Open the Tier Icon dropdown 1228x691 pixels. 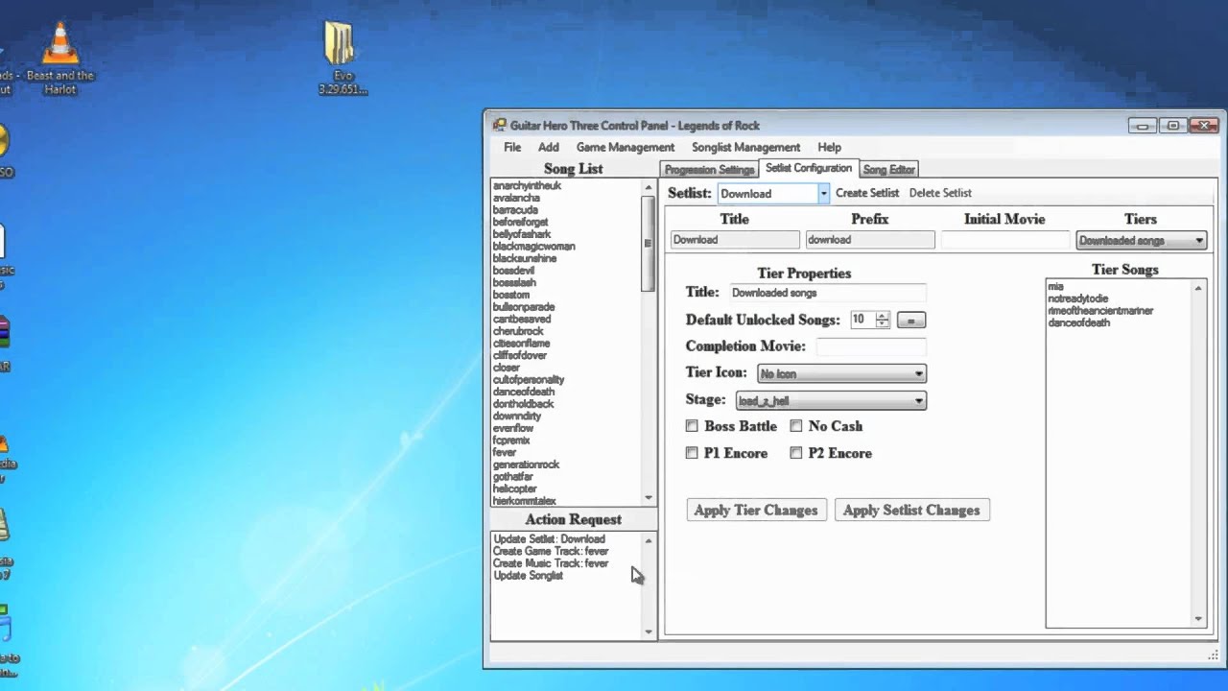[841, 373]
